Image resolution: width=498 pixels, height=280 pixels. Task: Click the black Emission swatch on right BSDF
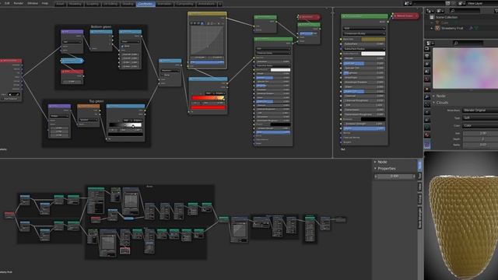[373, 119]
